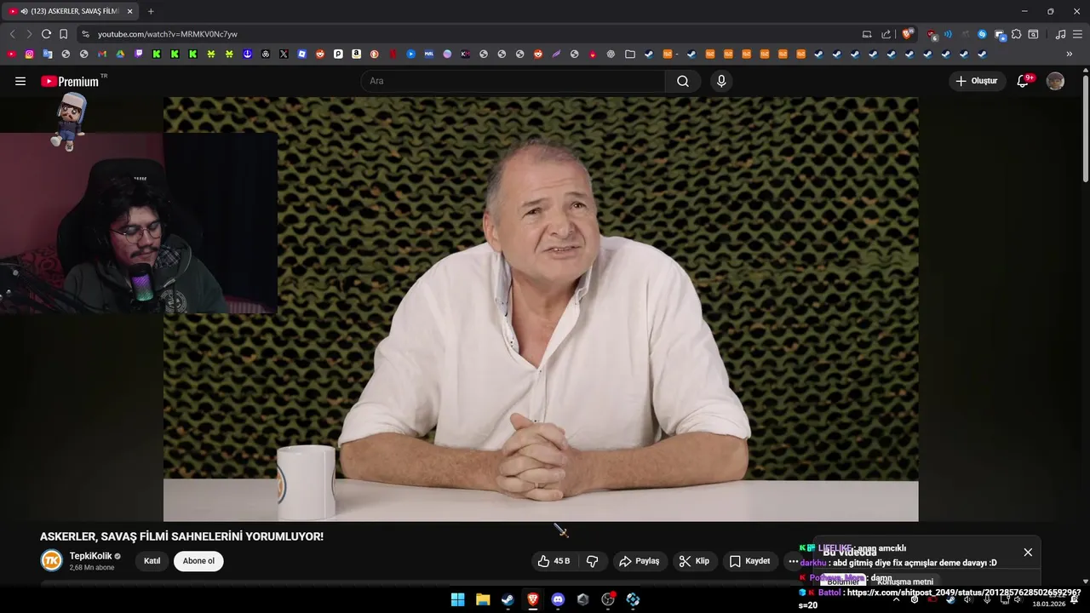Close the ASKERLER browser tab
The image size is (1090, 613).
129,11
